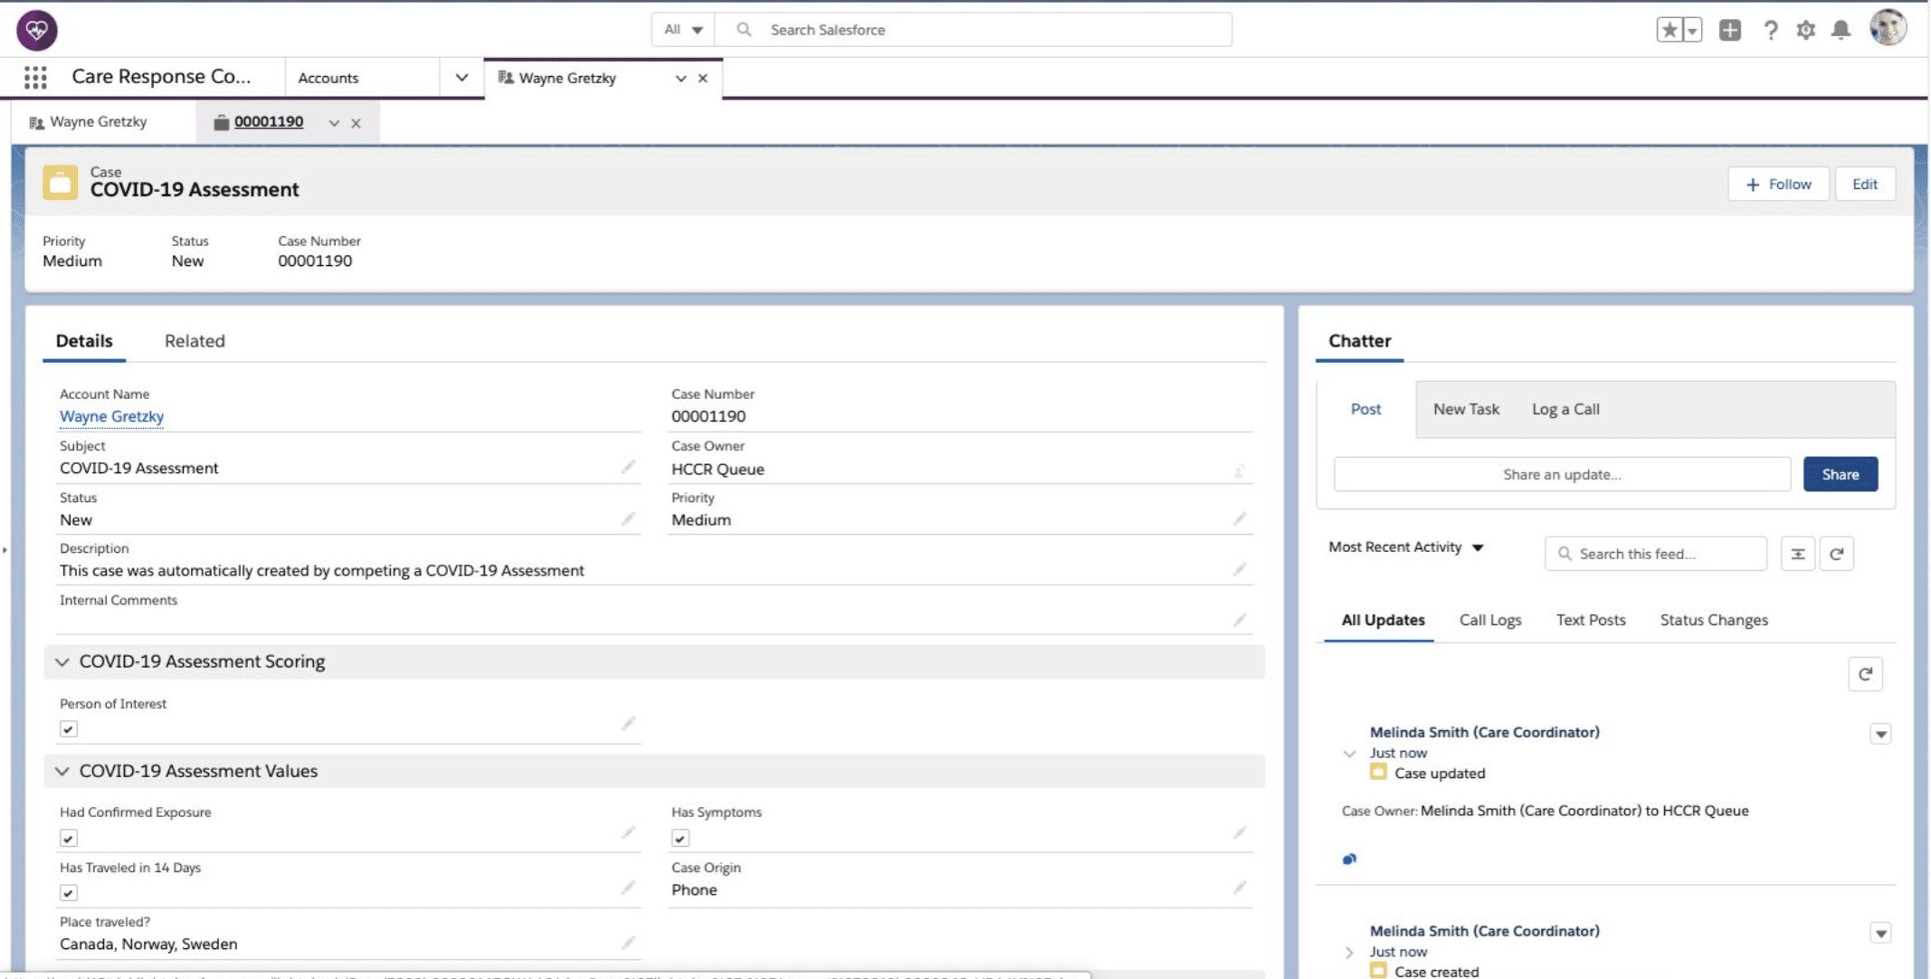The image size is (1931, 979).
Task: Toggle Had Confirmed Exposure checkbox
Action: 69,838
